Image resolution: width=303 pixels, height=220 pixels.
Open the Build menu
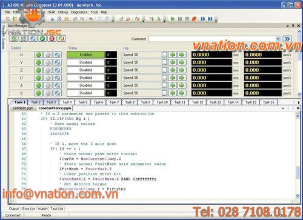tap(52, 12)
